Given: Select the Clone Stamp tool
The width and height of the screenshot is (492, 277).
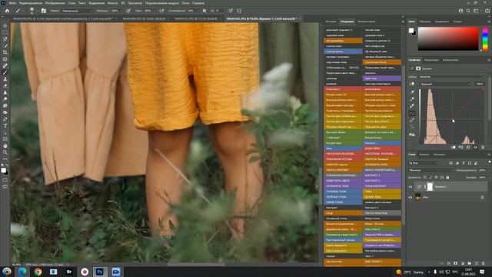Looking at the screenshot, I should pos(5,79).
